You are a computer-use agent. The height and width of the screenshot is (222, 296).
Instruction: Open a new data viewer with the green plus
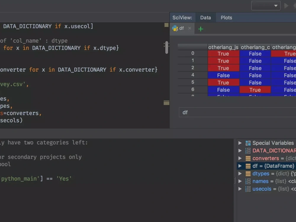pos(201,29)
